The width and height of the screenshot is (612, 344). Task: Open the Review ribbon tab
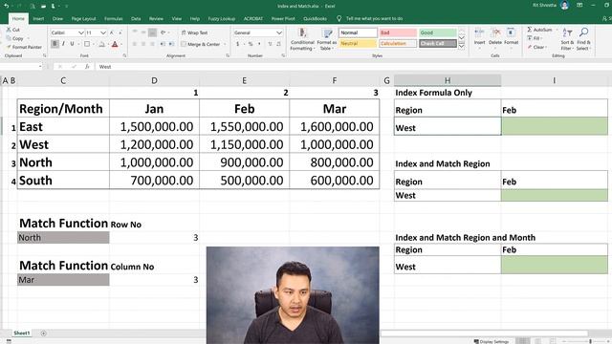156,18
